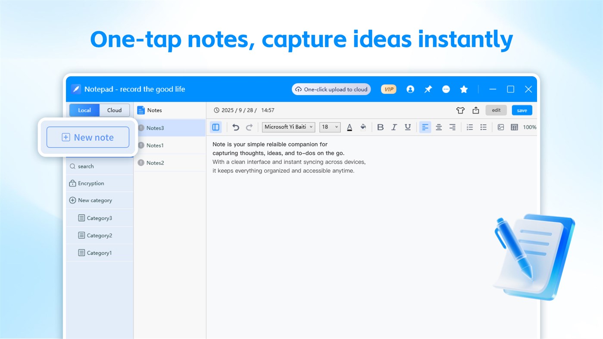Pin the window using the pushpin icon
Viewport: 603px width, 339px height.
coord(428,89)
